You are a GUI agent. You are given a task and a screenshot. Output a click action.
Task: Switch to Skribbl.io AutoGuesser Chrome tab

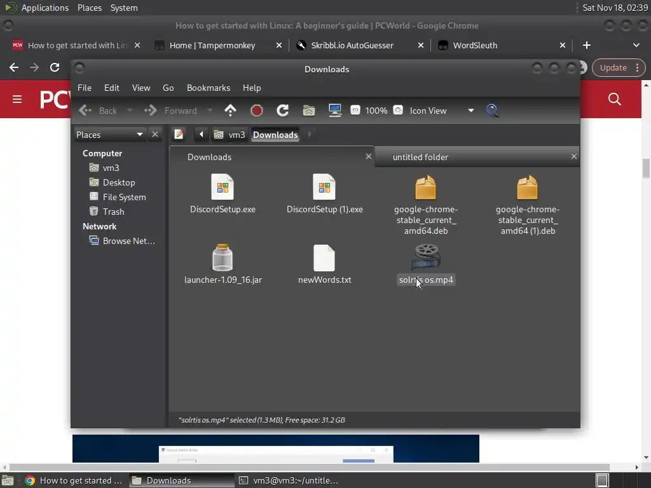pyautogui.click(x=352, y=45)
